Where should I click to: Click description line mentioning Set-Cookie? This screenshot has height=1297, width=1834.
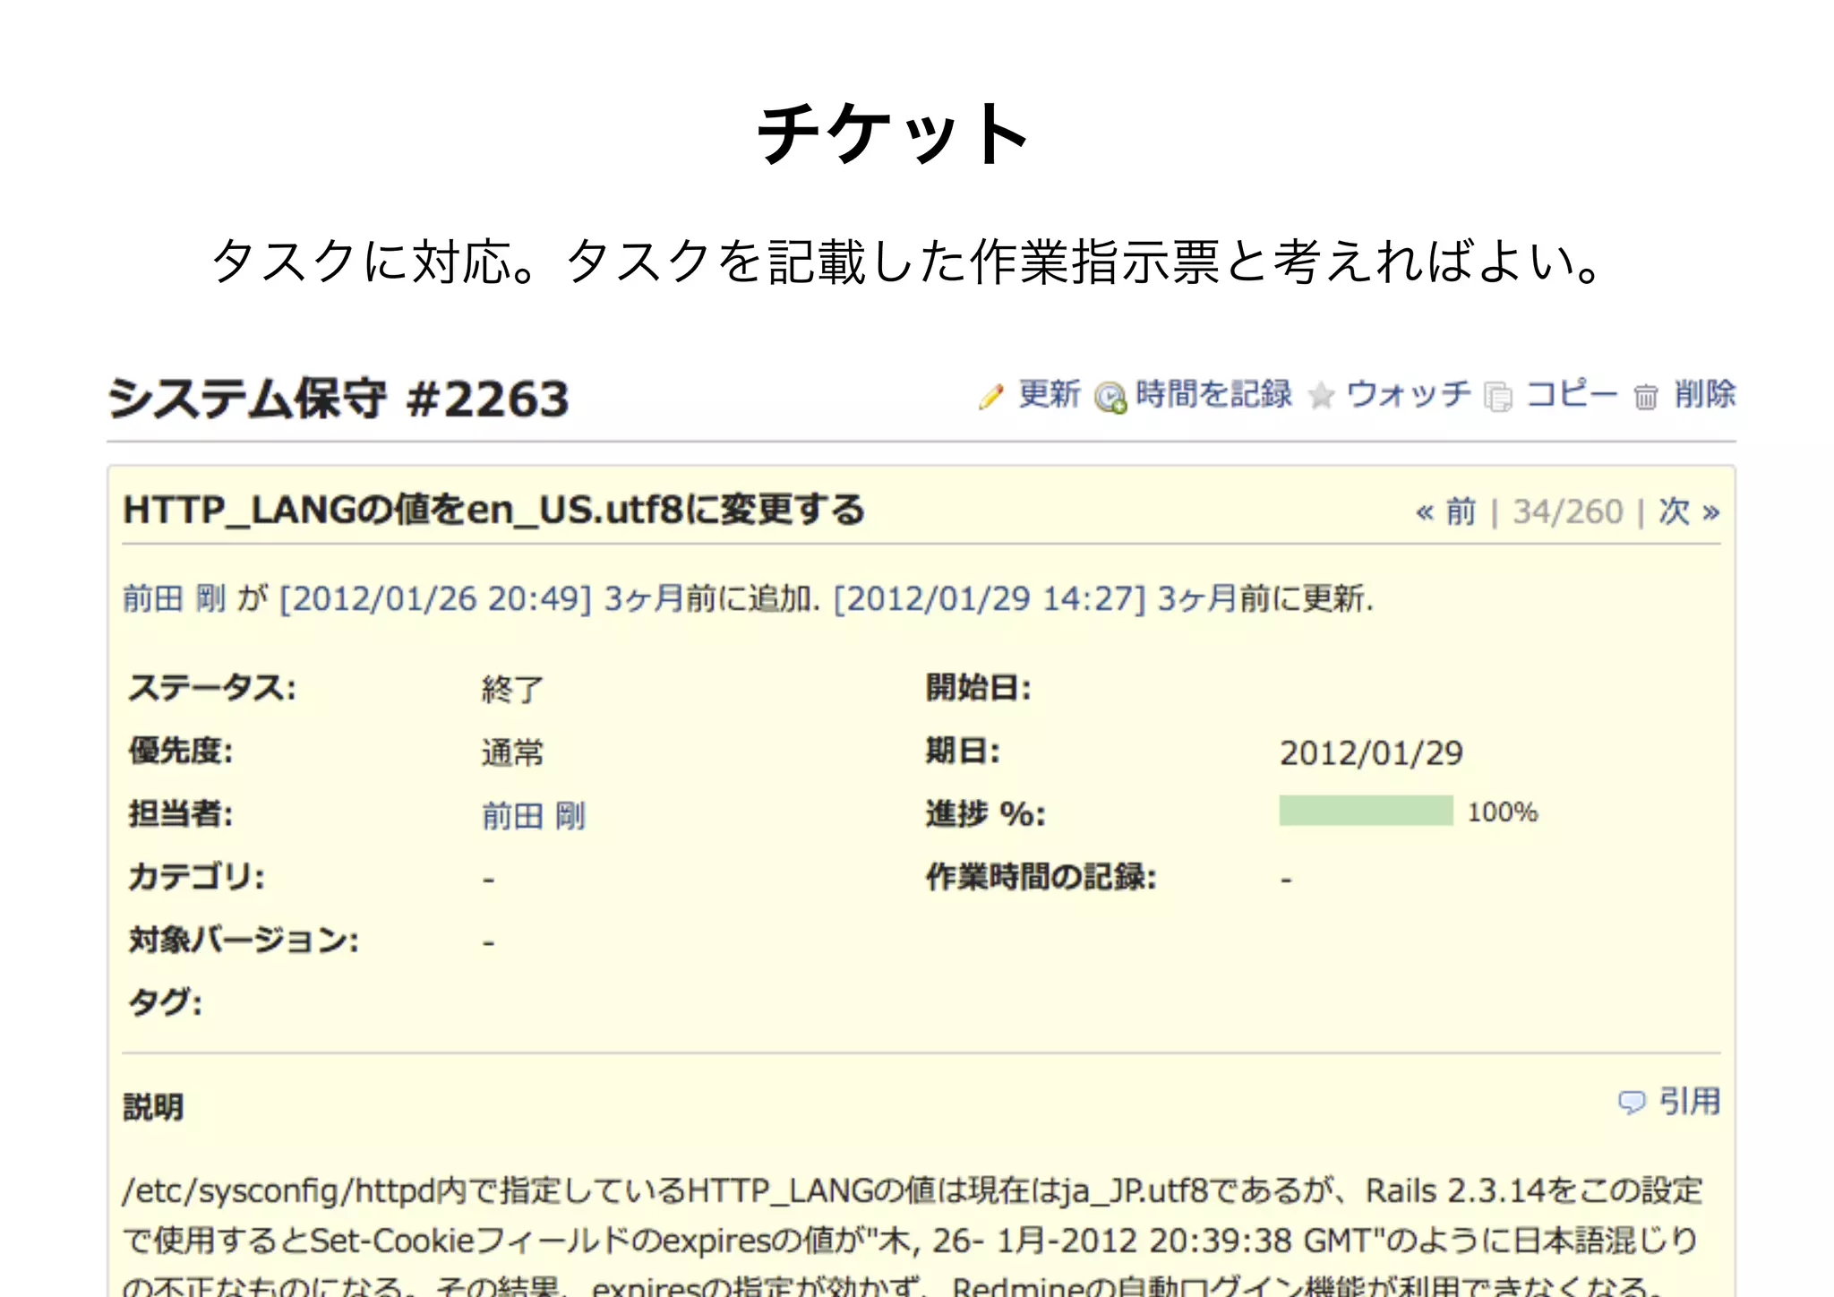(x=911, y=1241)
